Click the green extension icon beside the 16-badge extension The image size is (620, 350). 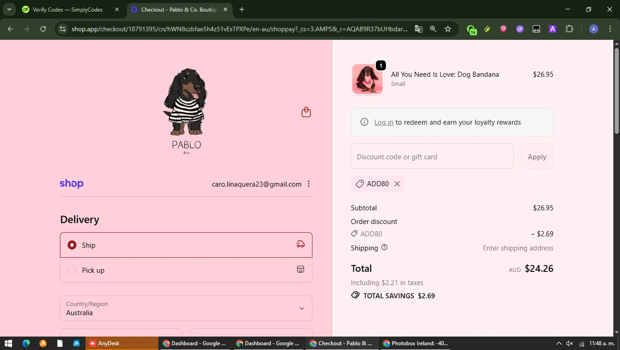point(487,29)
